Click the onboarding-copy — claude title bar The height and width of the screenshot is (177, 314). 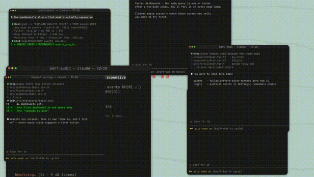click(x=54, y=77)
